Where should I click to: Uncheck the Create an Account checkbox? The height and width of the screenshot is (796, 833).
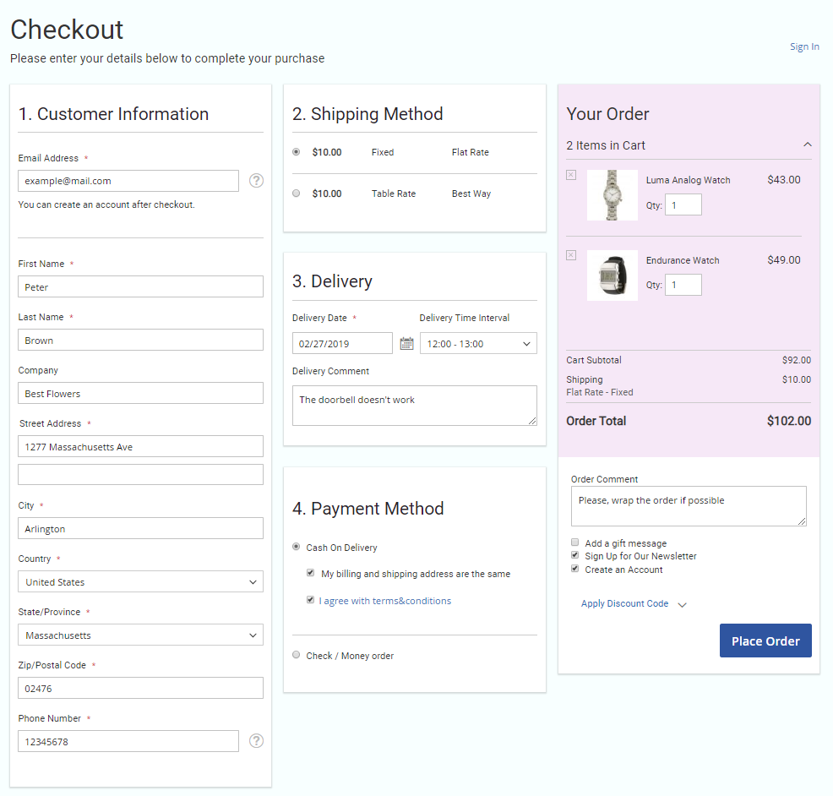575,570
